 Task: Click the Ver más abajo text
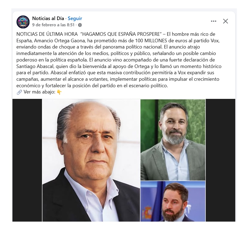tap(39, 92)
